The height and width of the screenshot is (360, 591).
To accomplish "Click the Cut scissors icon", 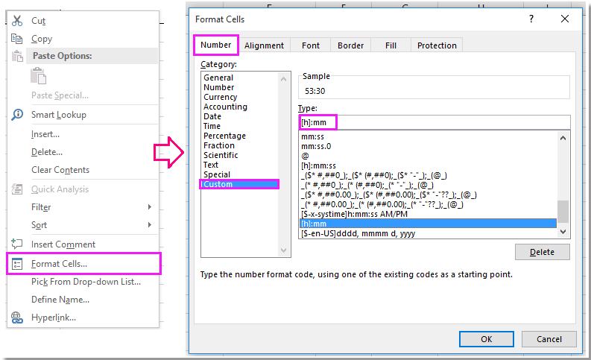I will 18,21.
